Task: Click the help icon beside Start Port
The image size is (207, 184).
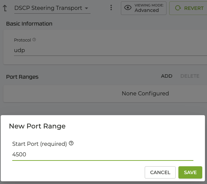Action: [71, 143]
